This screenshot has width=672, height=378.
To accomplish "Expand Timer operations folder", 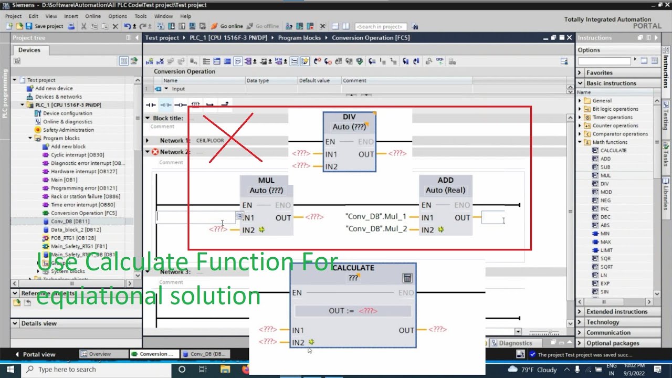I will pos(580,117).
